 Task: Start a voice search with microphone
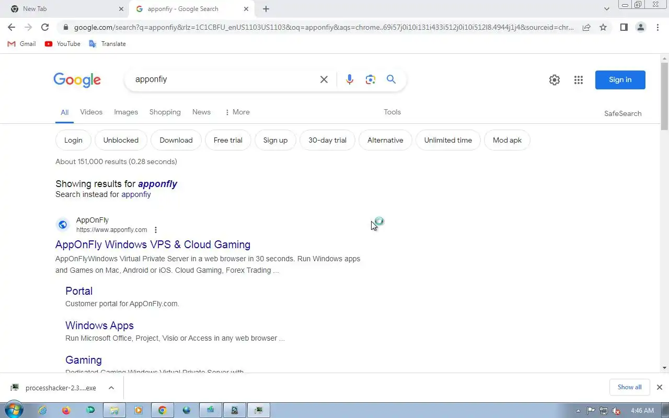pos(350,79)
